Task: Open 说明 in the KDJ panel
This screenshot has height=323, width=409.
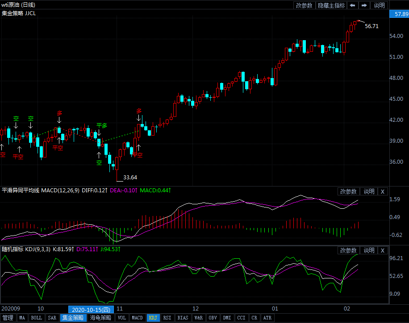Action: pos(369,251)
